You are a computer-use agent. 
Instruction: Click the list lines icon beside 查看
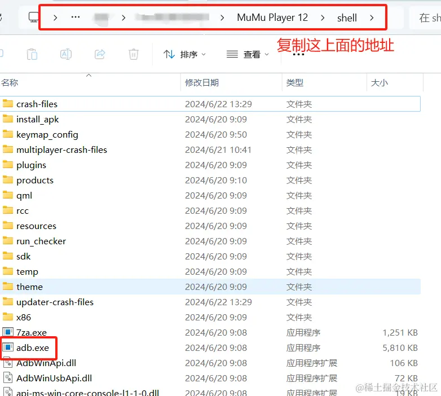click(x=232, y=54)
